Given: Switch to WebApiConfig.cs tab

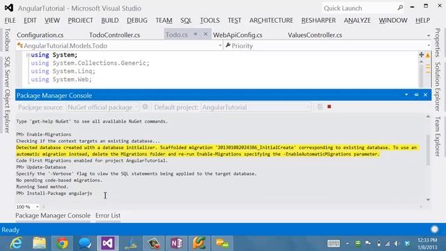Looking at the screenshot, I should point(238,35).
